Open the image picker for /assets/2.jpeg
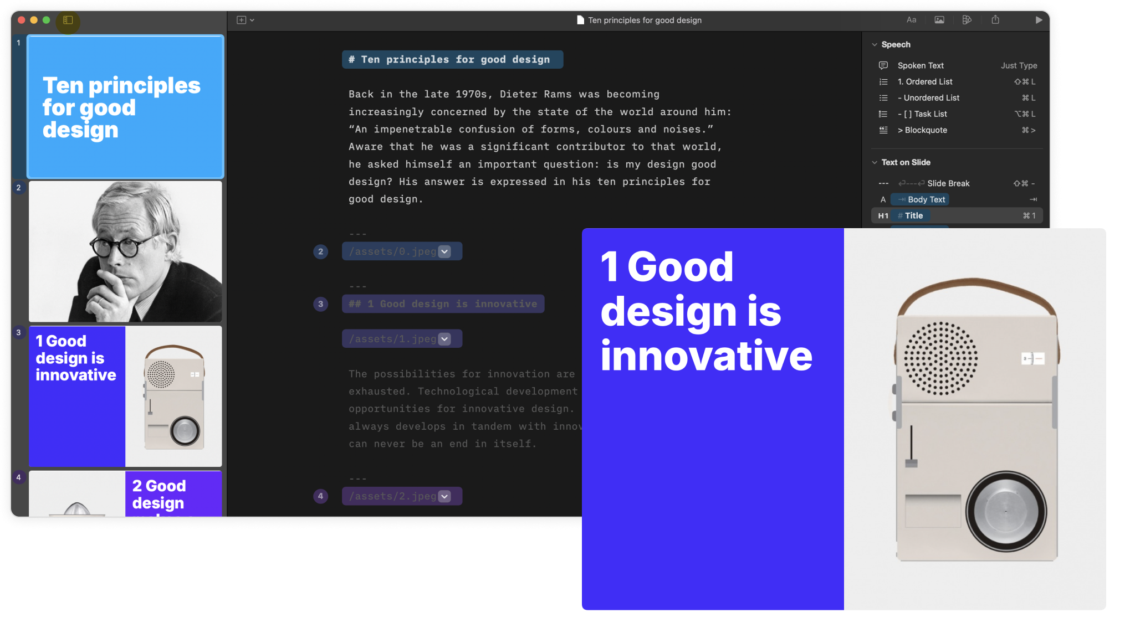Viewport: 1135px width, 638px height. pyautogui.click(x=444, y=496)
